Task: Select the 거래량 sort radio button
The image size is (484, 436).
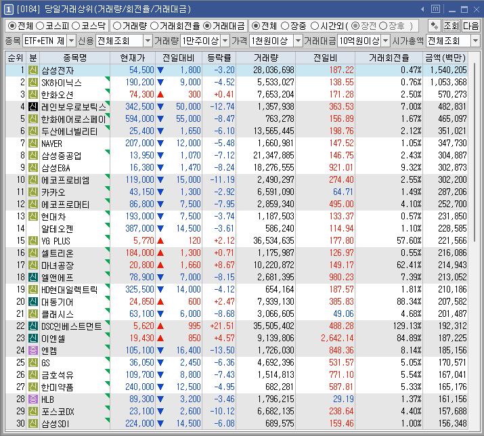Action: click(116, 26)
